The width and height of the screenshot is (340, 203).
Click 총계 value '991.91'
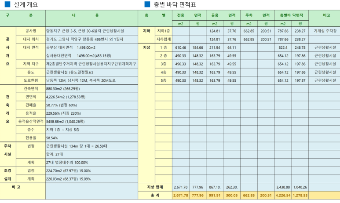(x=215, y=195)
